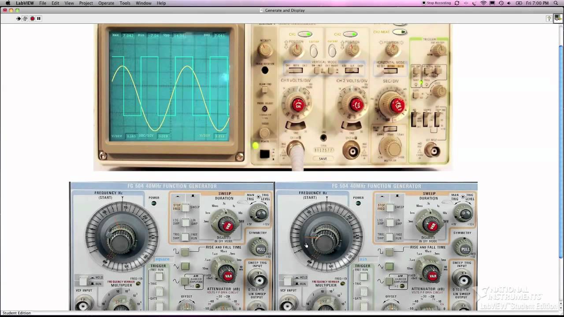The image size is (564, 317).
Task: Click left generator trigger FREE RUN button
Action: 159,276
